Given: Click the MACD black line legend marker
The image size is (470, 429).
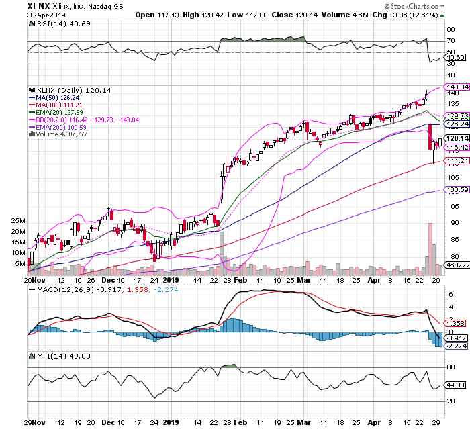Looking at the screenshot, I should (x=32, y=290).
